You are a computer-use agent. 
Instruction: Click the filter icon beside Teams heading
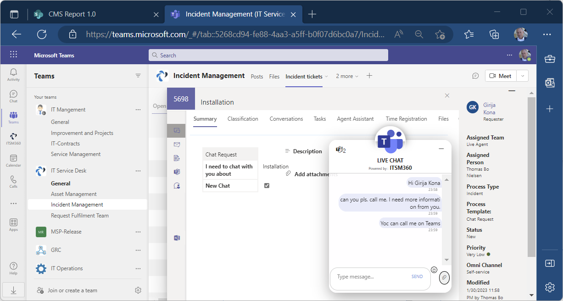[x=138, y=76]
